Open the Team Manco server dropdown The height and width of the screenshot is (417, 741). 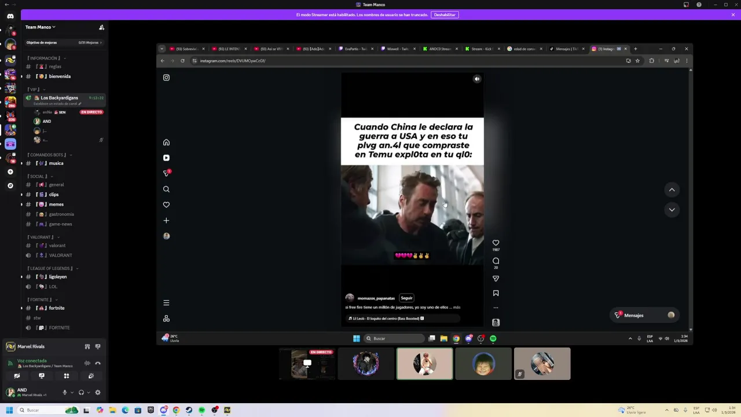41,27
